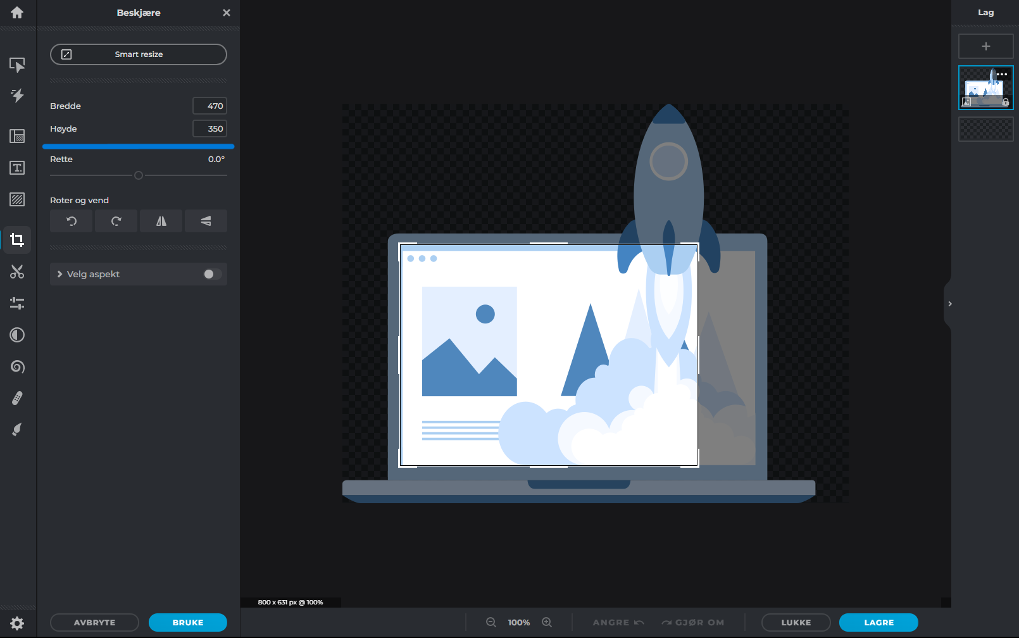Add a new layer with plus button
The image size is (1019, 638).
click(985, 46)
